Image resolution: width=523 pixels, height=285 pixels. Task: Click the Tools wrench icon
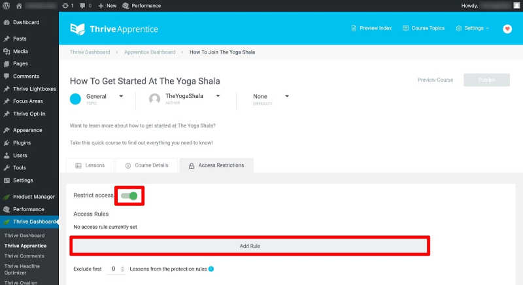[x=7, y=168]
